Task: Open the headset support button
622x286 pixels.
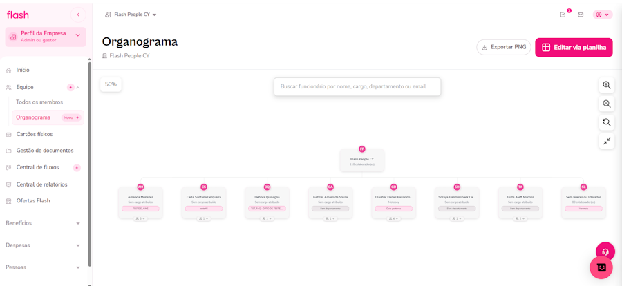Action: pyautogui.click(x=605, y=251)
